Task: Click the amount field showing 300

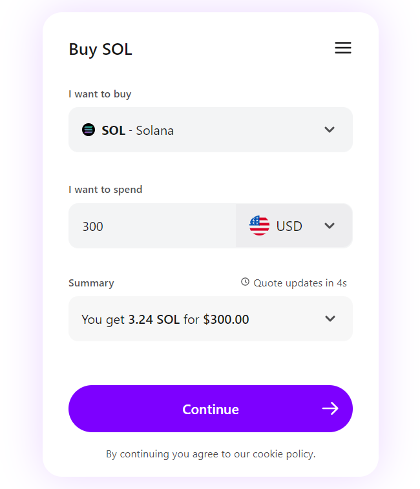Action: pyautogui.click(x=152, y=226)
